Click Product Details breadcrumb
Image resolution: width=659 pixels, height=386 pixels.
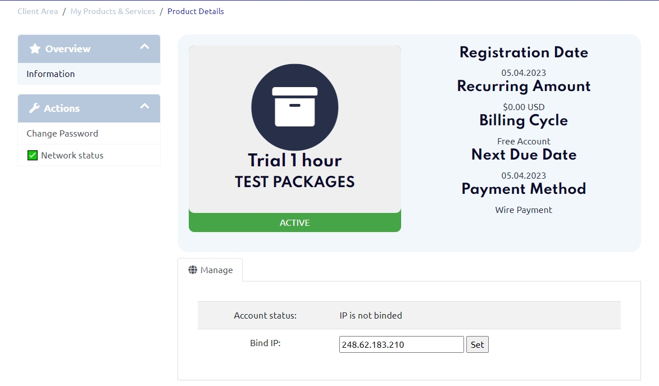click(196, 11)
